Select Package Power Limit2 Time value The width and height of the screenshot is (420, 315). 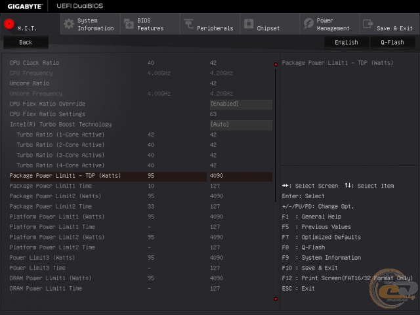215,207
